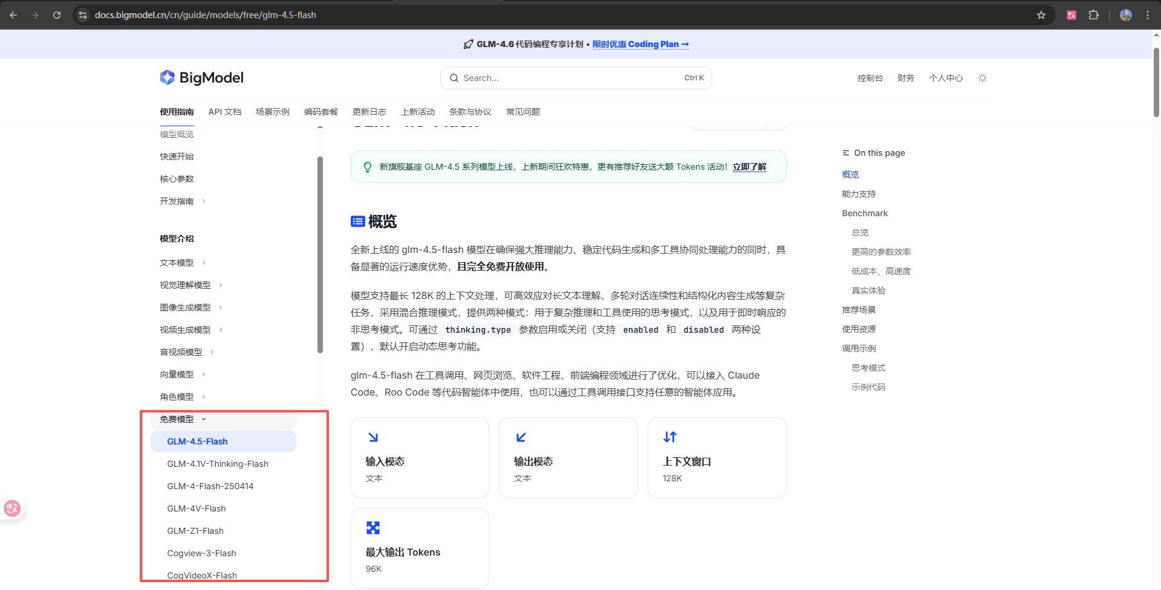Click the 立即了解 link in the notice
The image size is (1161, 590).
(x=749, y=167)
